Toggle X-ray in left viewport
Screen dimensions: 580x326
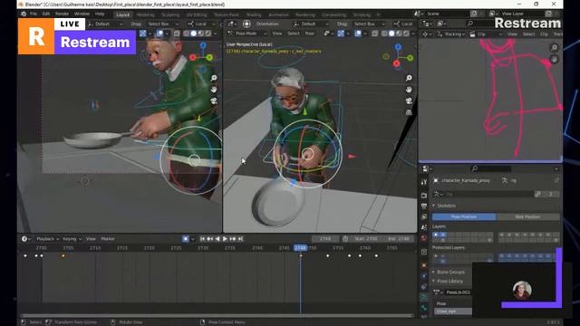pyautogui.click(x=177, y=34)
